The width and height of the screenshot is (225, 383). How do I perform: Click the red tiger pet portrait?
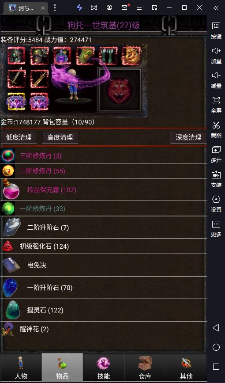tap(120, 91)
